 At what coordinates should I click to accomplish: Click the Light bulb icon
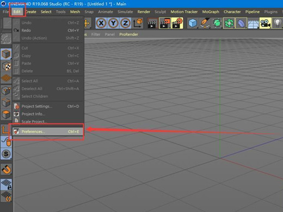coord(278,23)
